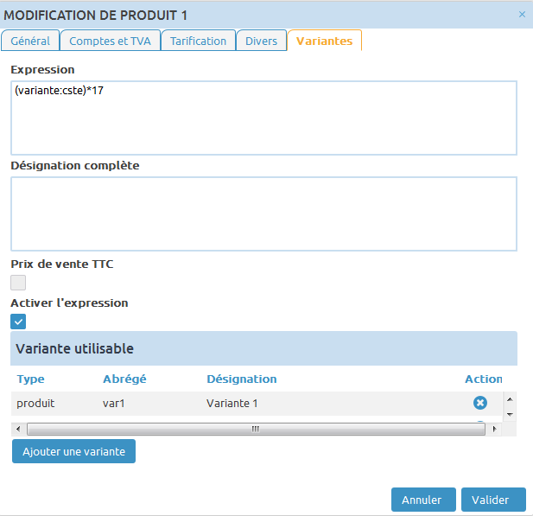Close the Modification de produit dialog
The height and width of the screenshot is (516, 533).
pyautogui.click(x=521, y=15)
